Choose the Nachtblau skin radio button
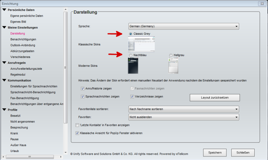 [131, 55]
